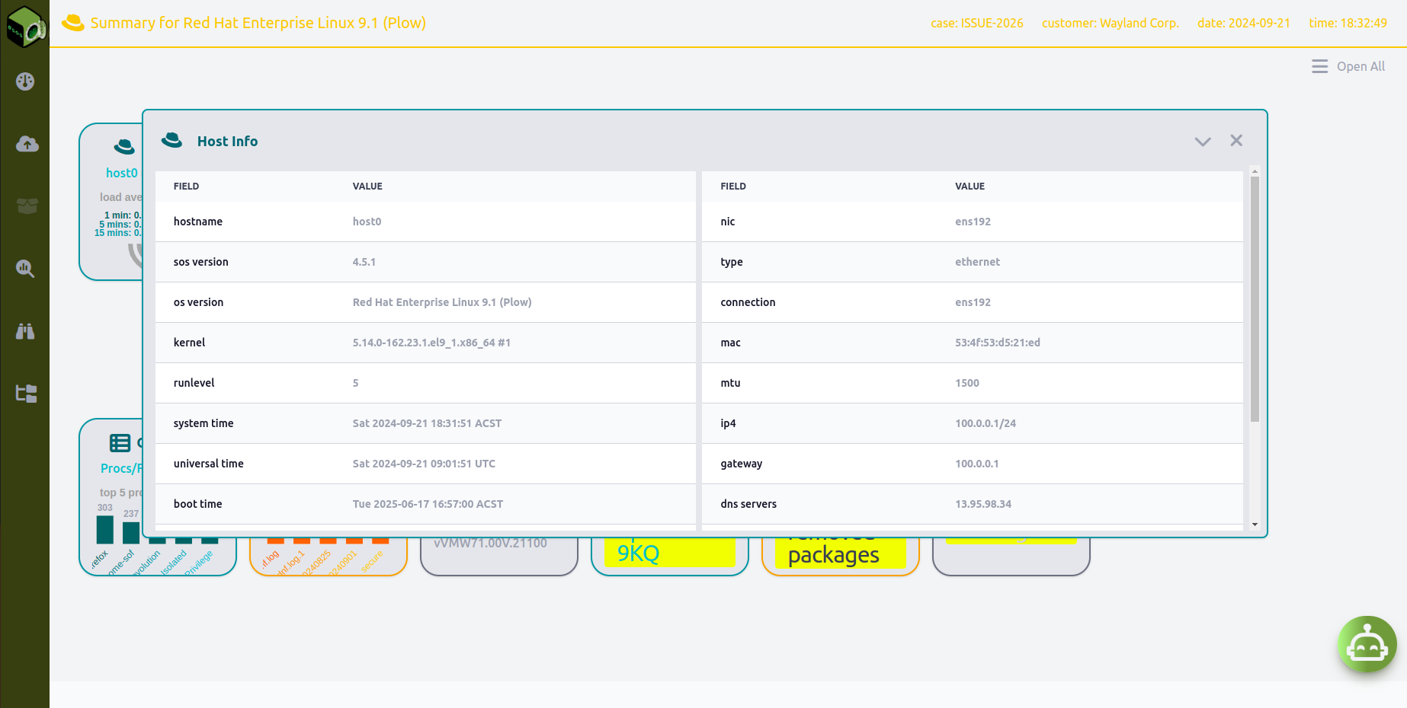Click the Open All hamburger icon

pyautogui.click(x=1320, y=66)
